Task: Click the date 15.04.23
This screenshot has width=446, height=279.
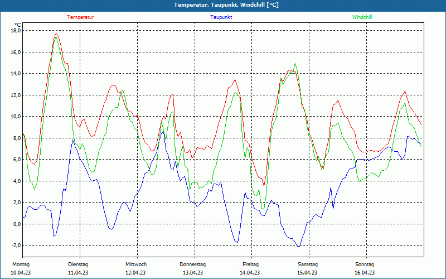Action: coord(307,273)
